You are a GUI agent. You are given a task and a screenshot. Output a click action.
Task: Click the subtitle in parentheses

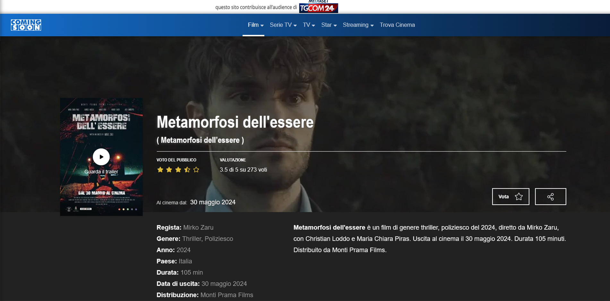pyautogui.click(x=200, y=140)
